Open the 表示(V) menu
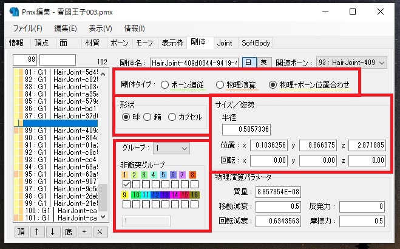Screen dimensions: 400x249 pos(100,29)
